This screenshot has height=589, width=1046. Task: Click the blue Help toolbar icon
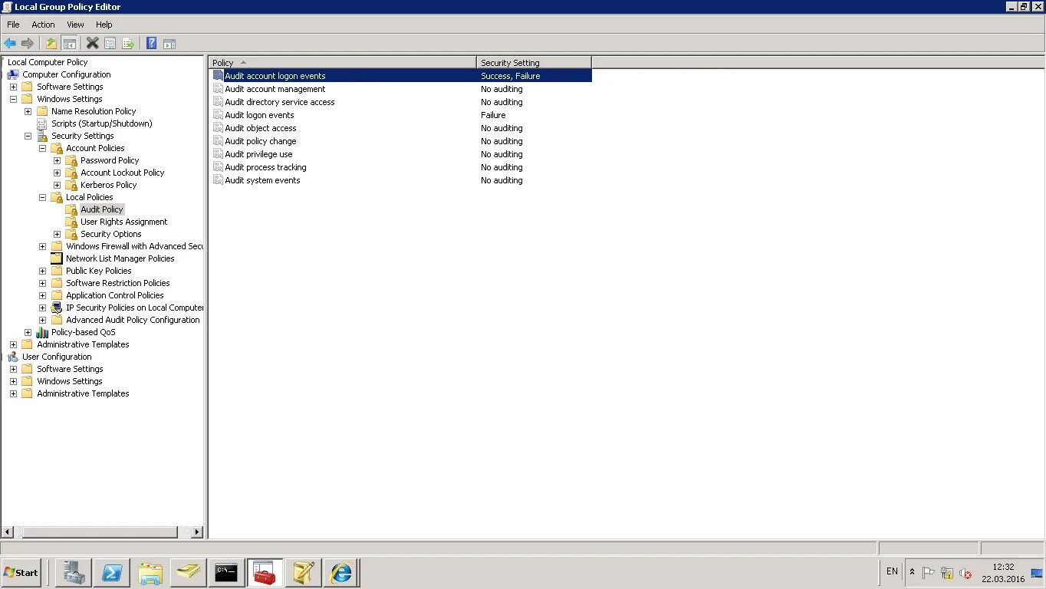(151, 43)
